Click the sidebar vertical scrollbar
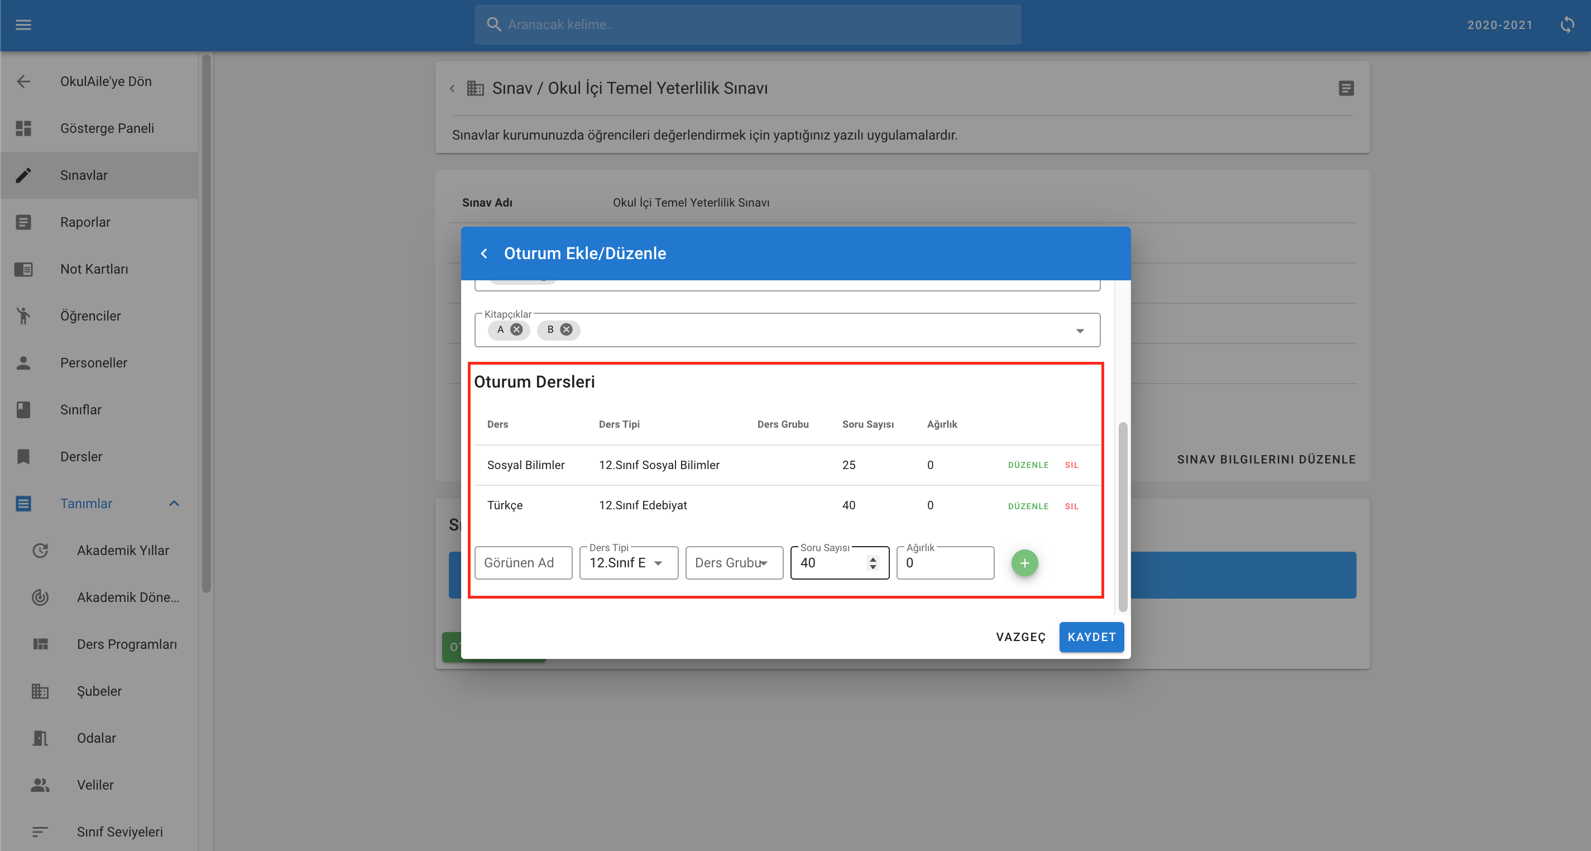The width and height of the screenshot is (1591, 851). pos(207,323)
